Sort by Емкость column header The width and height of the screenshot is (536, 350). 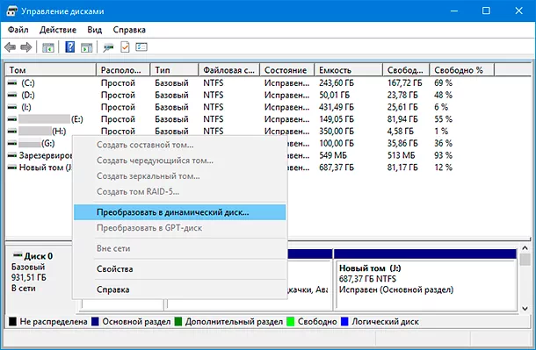348,70
